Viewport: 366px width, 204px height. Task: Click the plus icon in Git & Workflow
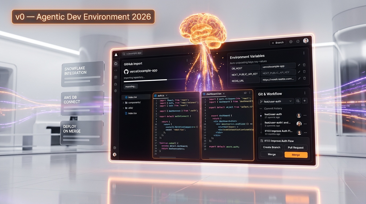305,101
